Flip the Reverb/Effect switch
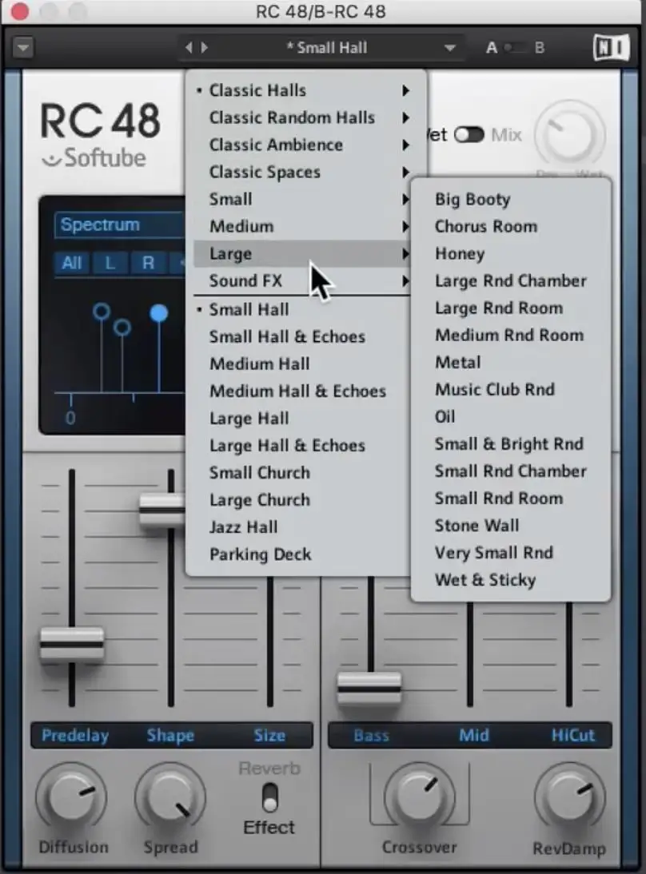 270,797
